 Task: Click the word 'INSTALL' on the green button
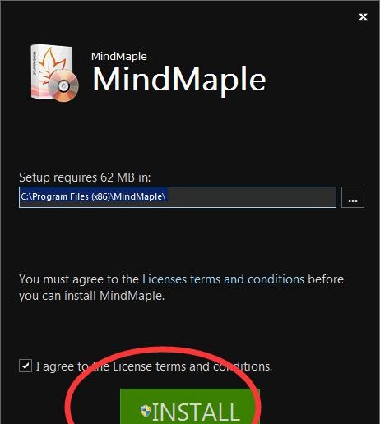coord(197,412)
